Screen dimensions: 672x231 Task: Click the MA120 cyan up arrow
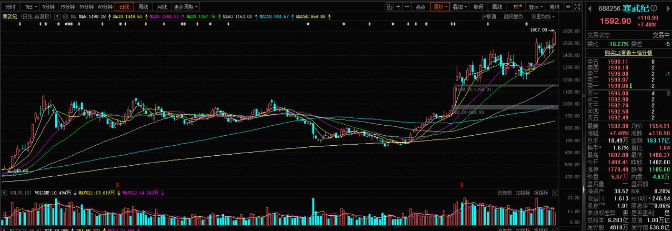(292, 17)
